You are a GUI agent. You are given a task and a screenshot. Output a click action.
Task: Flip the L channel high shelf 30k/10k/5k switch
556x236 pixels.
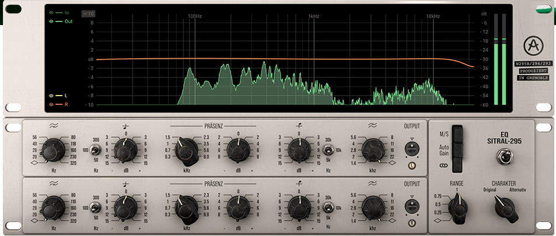(328, 150)
